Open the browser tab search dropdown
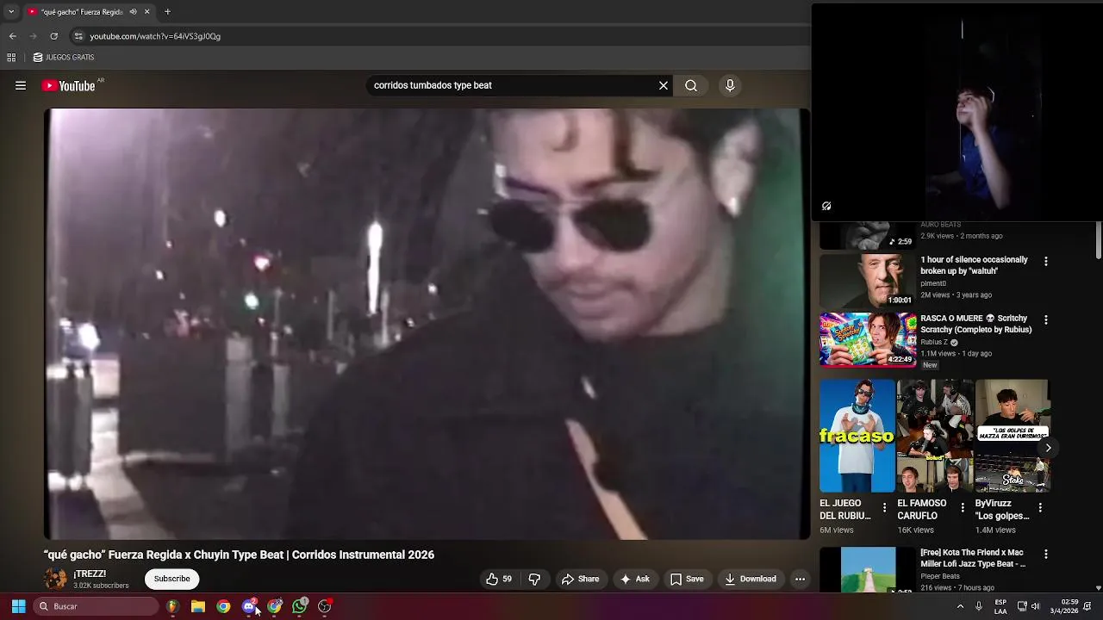The image size is (1103, 620). pos(11,12)
